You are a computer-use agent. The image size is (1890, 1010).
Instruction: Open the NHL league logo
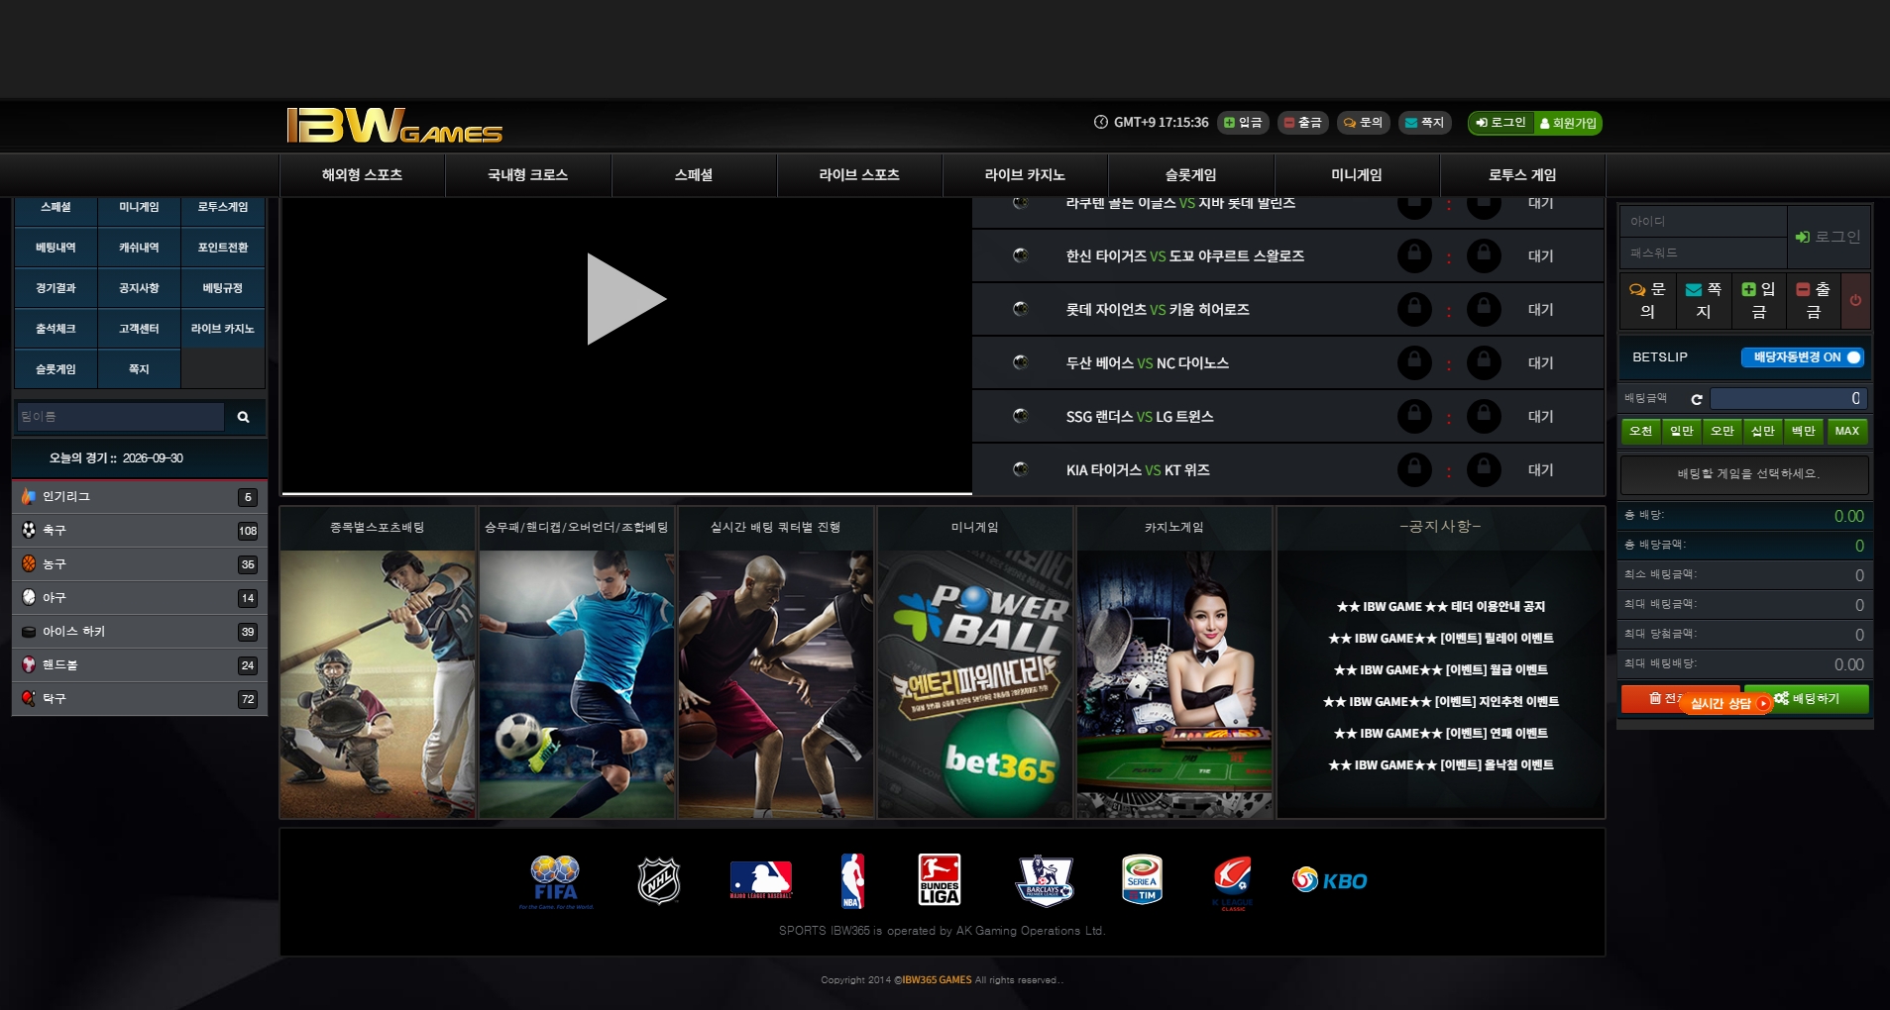(658, 880)
